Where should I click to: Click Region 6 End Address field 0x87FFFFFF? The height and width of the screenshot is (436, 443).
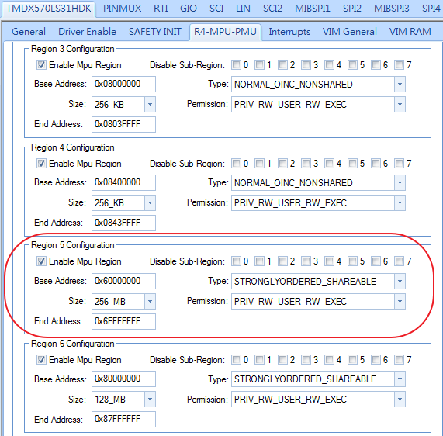[123, 419]
